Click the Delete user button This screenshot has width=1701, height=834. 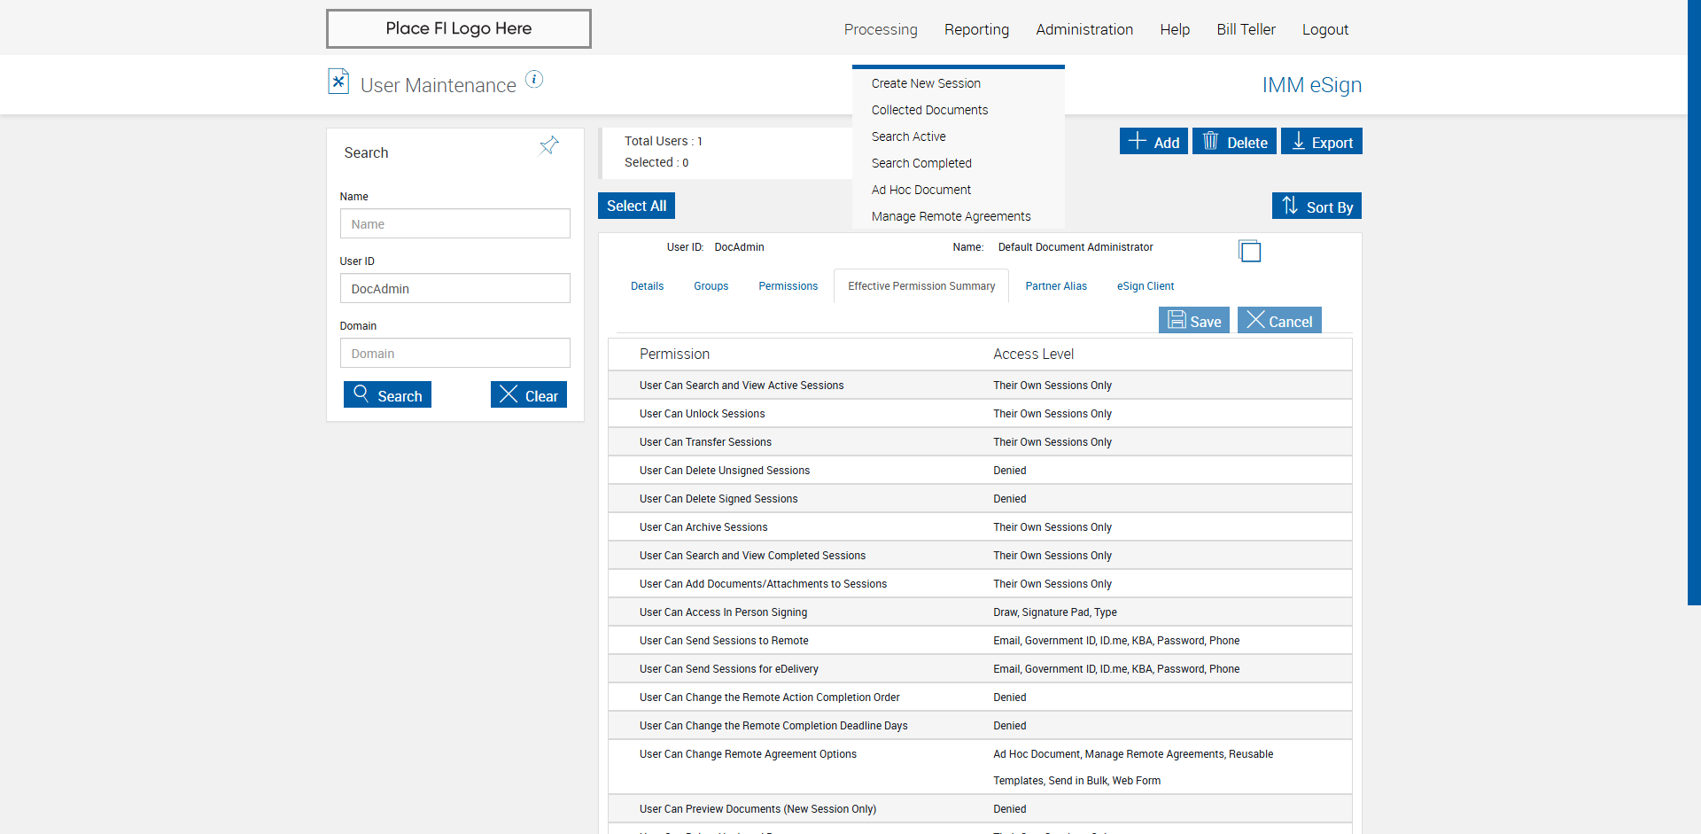(x=1234, y=142)
